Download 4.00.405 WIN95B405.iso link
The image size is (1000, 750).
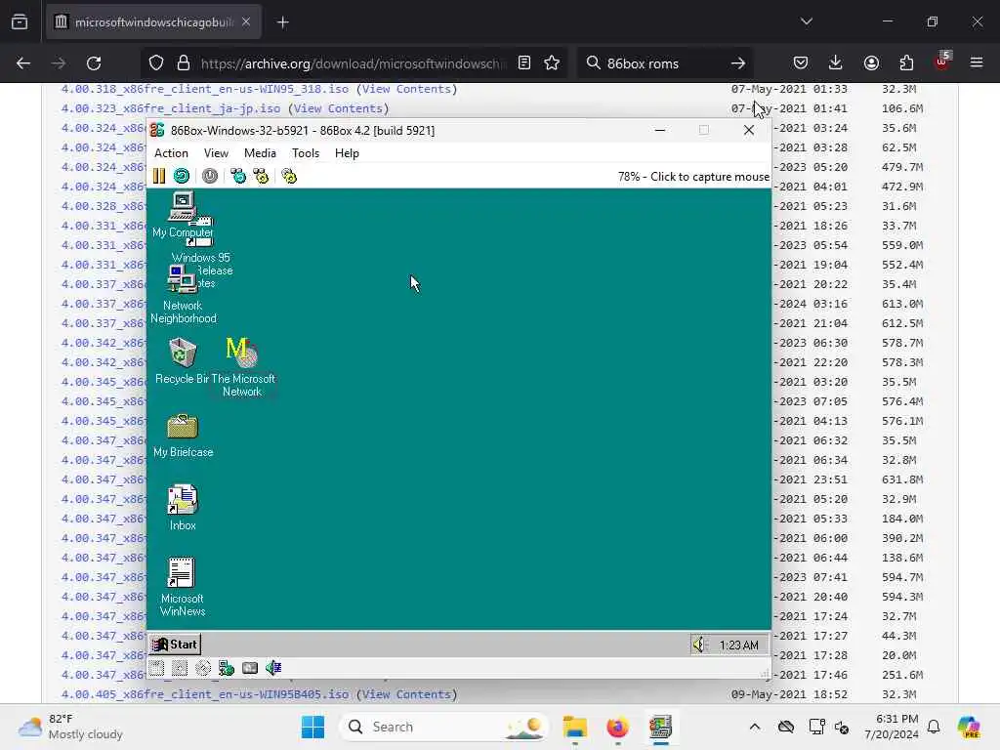[205, 694]
